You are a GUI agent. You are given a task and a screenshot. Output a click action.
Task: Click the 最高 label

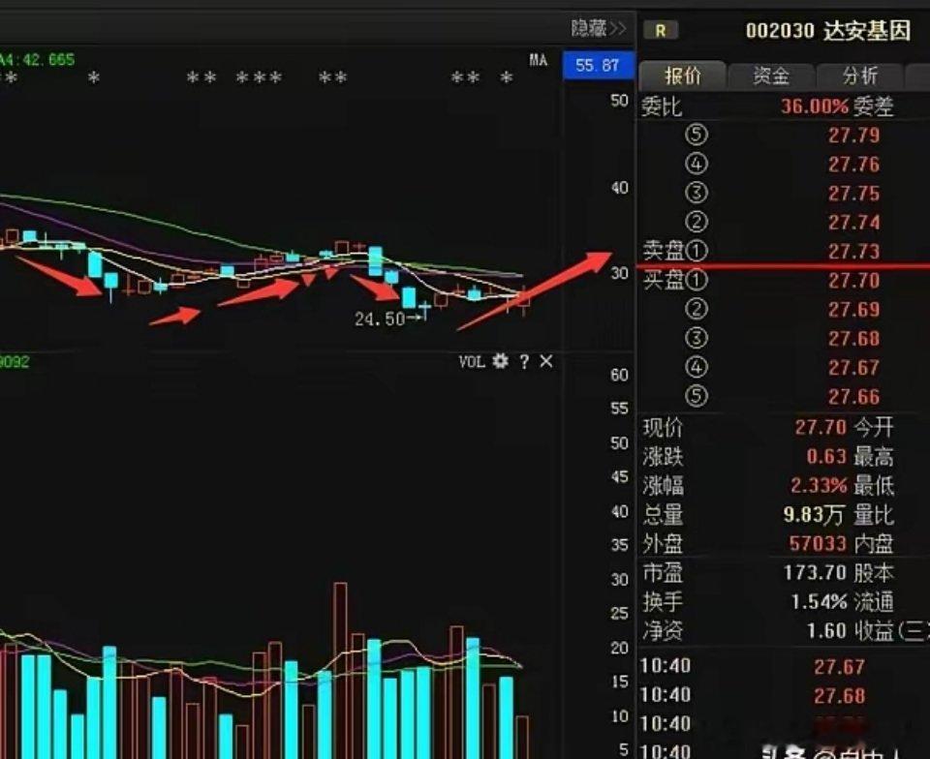873,456
